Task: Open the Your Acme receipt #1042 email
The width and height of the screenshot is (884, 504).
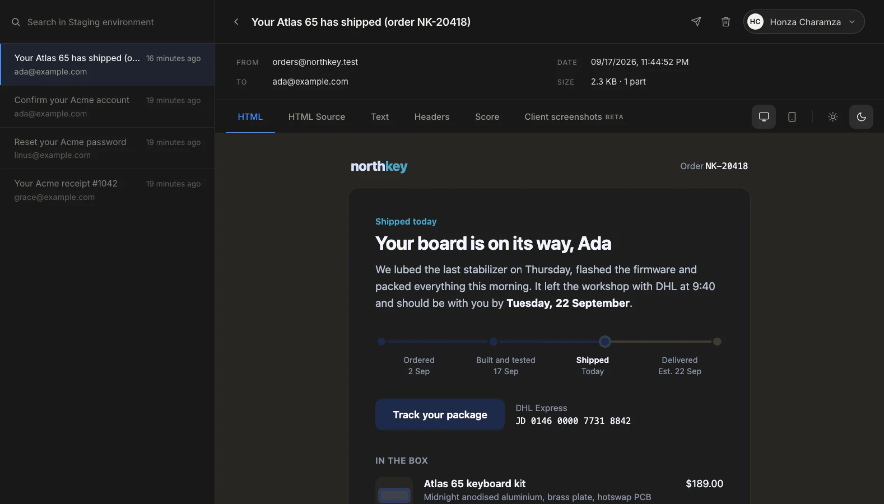Action: [x=107, y=190]
